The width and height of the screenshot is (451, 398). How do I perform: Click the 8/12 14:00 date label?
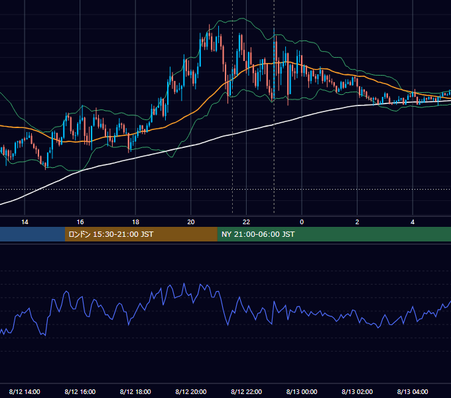25,391
